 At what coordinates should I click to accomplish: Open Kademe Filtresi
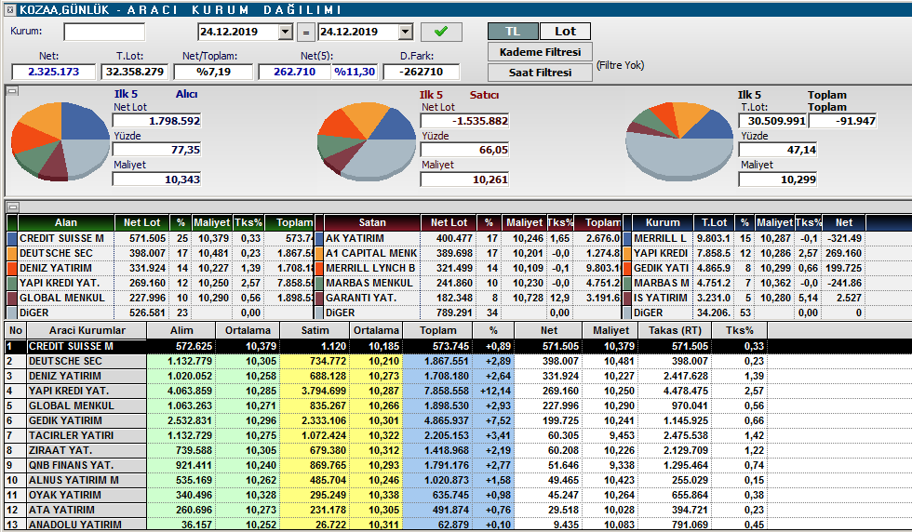[540, 52]
